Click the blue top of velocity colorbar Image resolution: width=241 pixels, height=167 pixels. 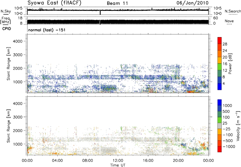pyautogui.click(x=220, y=102)
